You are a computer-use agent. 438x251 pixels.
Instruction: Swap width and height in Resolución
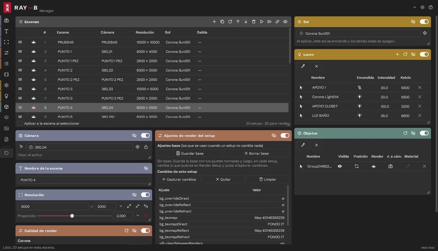146,206
